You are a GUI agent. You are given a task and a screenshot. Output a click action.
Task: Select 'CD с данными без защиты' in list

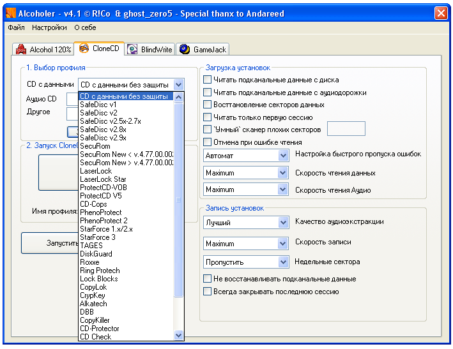pyautogui.click(x=127, y=96)
